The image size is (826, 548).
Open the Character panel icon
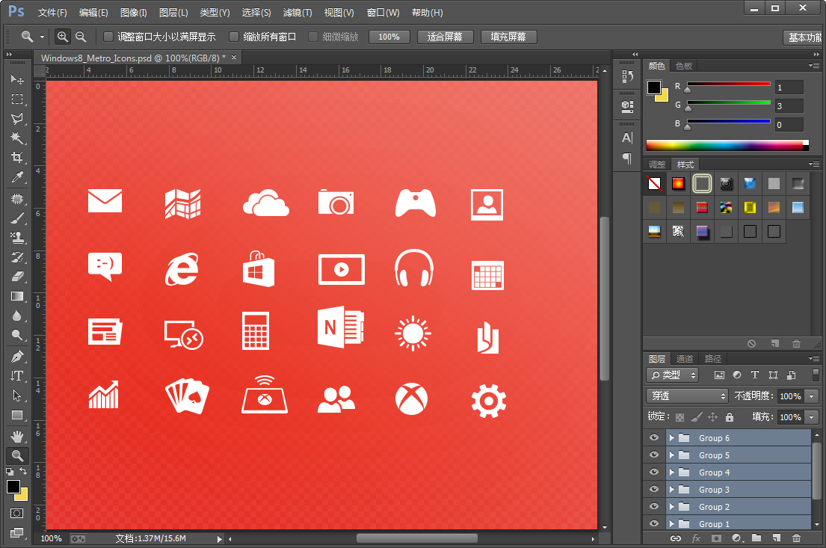(x=627, y=138)
